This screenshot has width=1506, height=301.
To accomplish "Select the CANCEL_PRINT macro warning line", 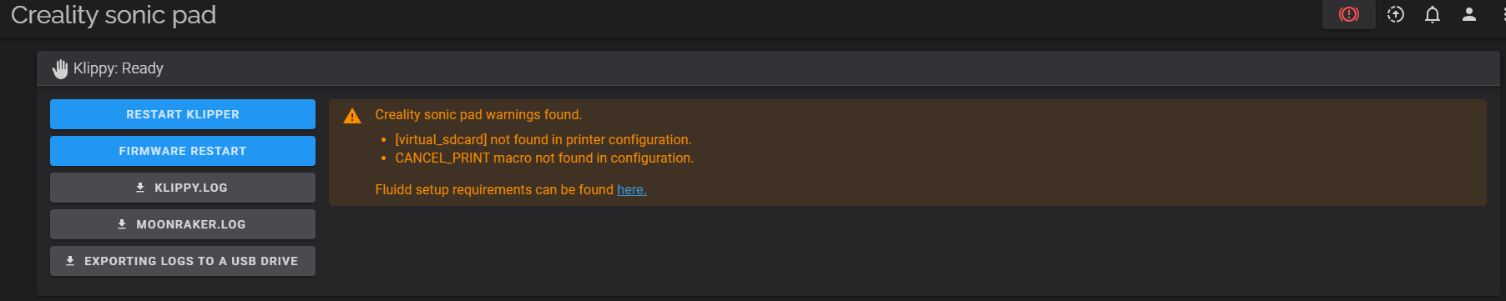I will click(x=544, y=158).
